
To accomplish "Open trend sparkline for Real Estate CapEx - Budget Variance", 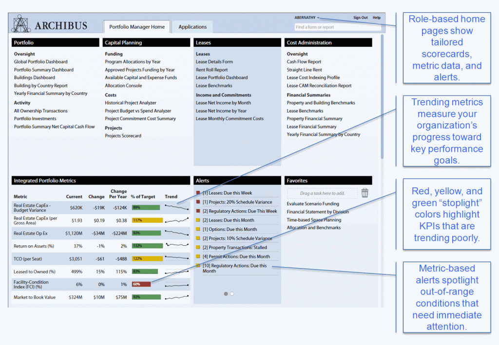I will click(x=176, y=207).
